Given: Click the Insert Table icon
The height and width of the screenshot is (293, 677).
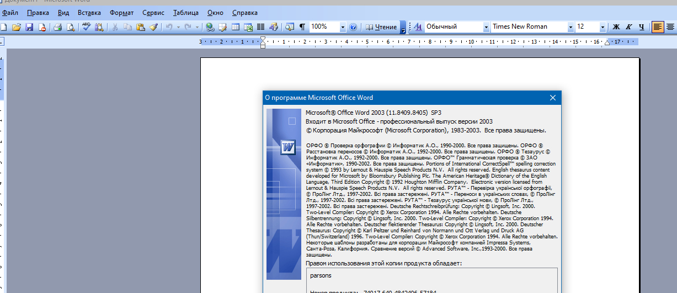Looking at the screenshot, I should (x=236, y=26).
